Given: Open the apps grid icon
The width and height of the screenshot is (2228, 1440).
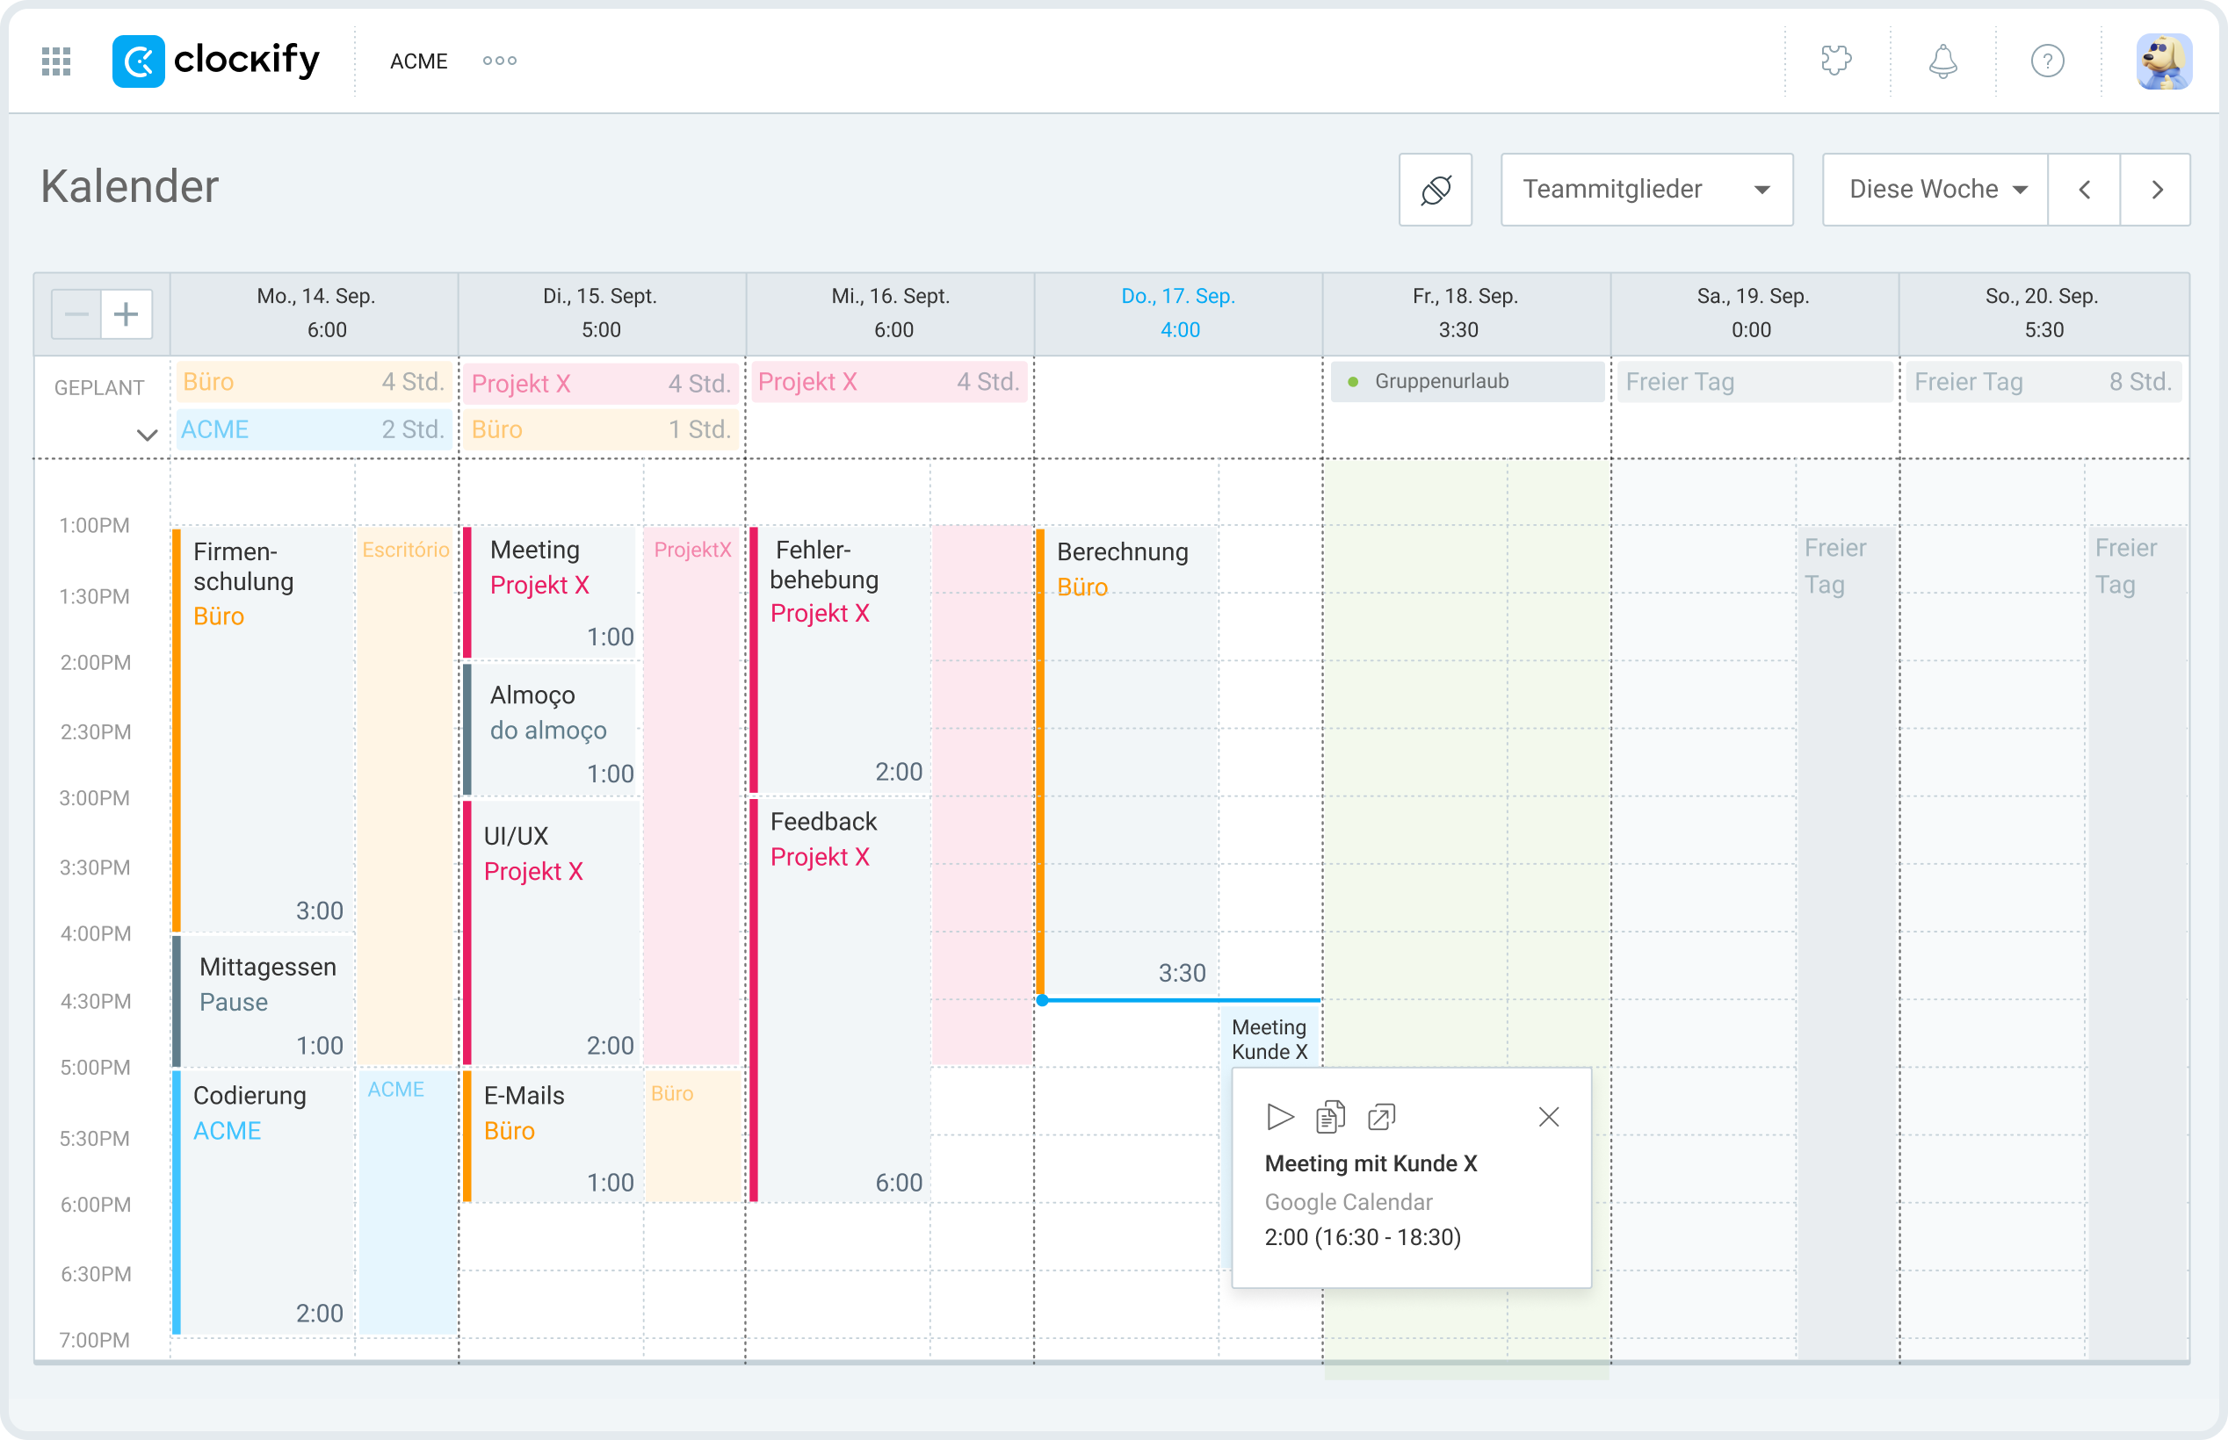Looking at the screenshot, I should click(55, 61).
